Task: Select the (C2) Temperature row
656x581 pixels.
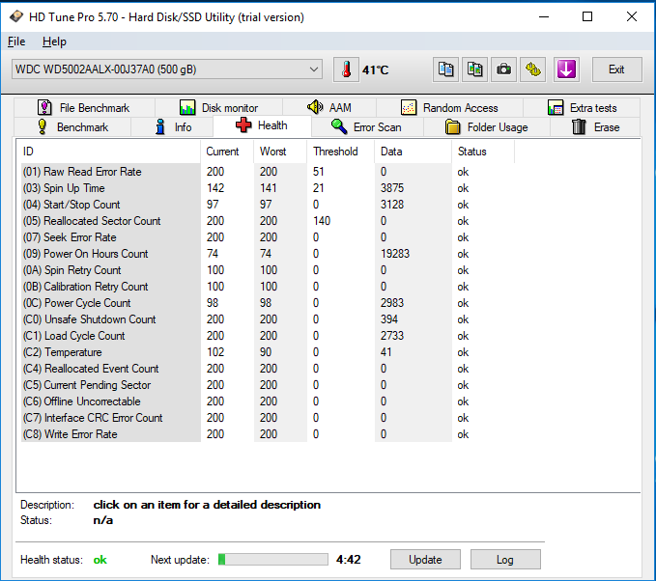Action: click(x=268, y=352)
